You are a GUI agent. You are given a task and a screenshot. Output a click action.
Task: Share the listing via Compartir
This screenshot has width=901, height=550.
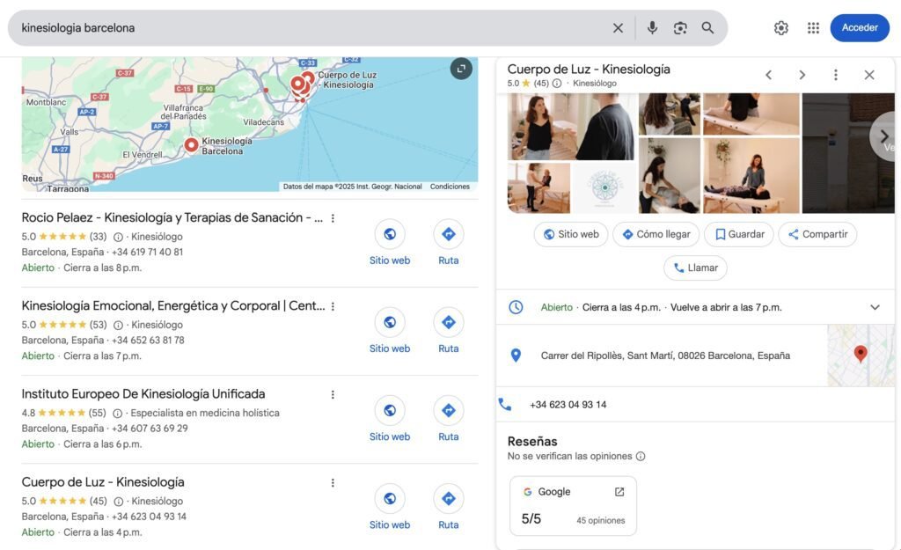(x=817, y=235)
